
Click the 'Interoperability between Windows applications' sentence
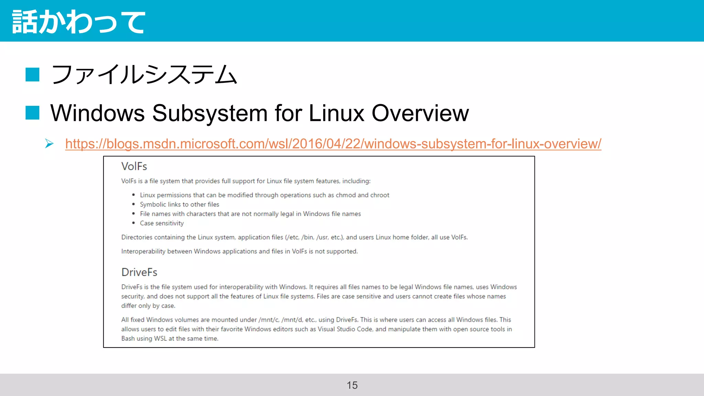pyautogui.click(x=239, y=251)
